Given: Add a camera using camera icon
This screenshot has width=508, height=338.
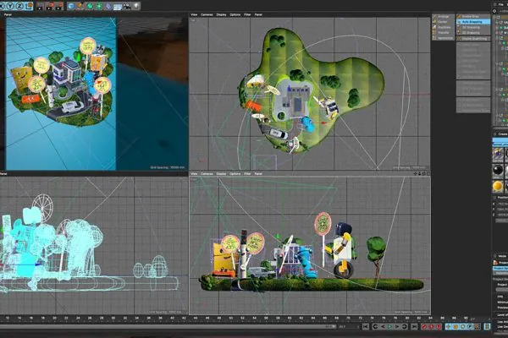Looking at the screenshot, I should [x=127, y=6].
